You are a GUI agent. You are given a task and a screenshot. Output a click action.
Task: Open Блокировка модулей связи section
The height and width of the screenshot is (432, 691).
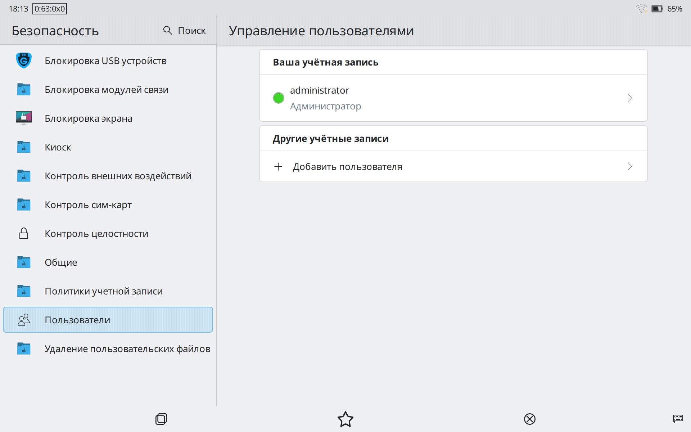click(107, 90)
